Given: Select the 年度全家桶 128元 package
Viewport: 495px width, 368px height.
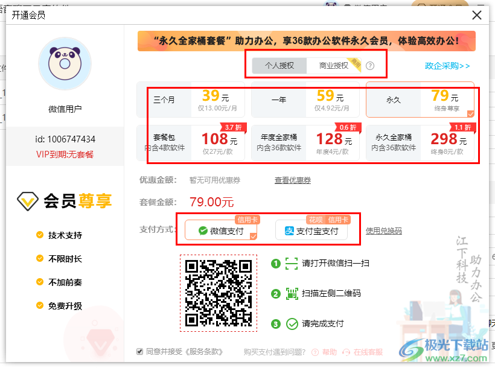Looking at the screenshot, I should pos(305,143).
